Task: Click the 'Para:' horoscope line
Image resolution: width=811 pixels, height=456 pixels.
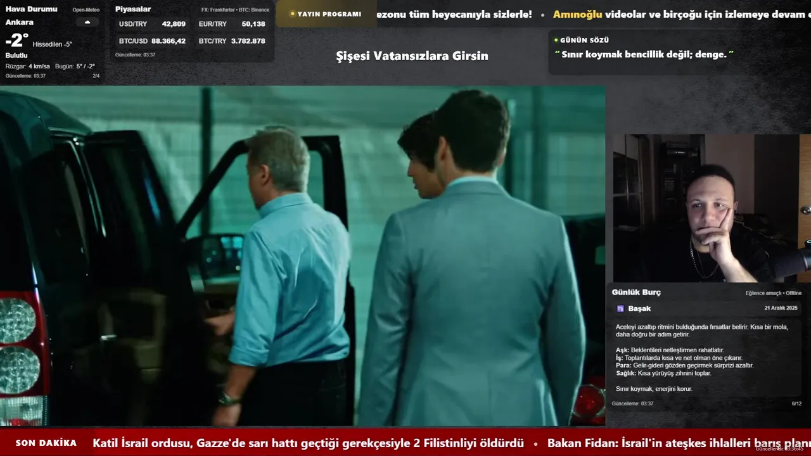Action: (x=684, y=365)
